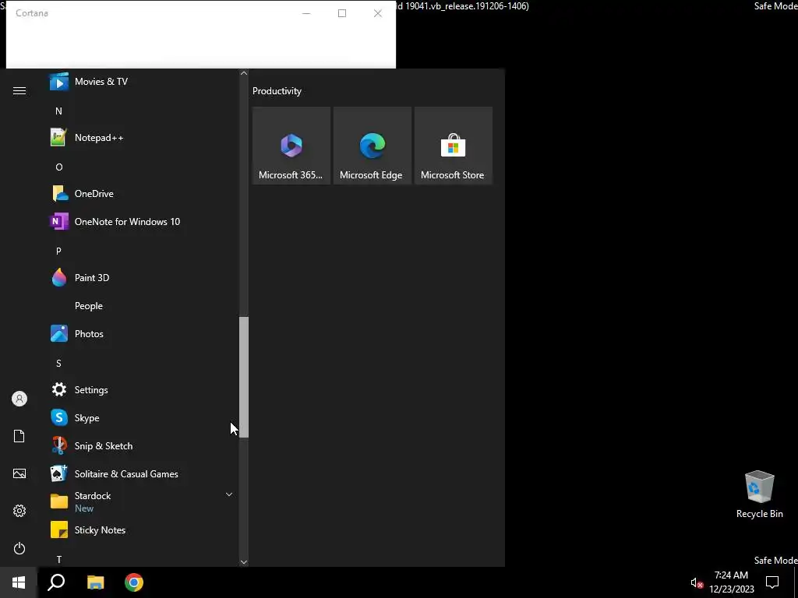The width and height of the screenshot is (798, 598).
Task: Launch Paint 3D icon
Action: point(59,278)
